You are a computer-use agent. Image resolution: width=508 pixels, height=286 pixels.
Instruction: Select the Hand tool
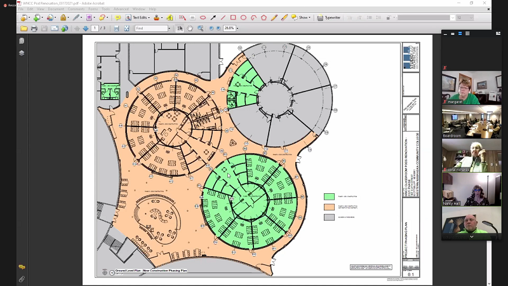190,29
